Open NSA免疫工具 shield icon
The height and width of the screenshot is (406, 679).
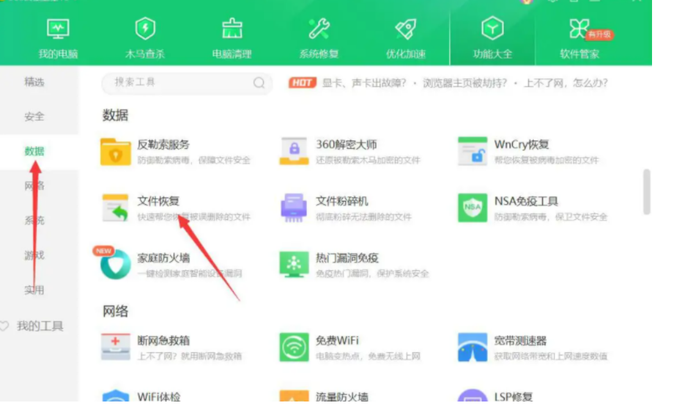472,208
